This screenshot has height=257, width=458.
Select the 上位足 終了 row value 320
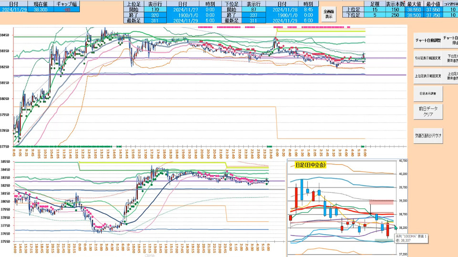155,15
